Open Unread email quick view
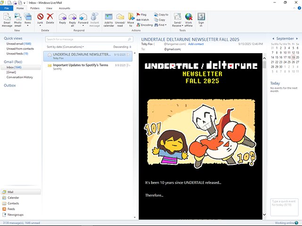The image size is (302, 226). tap(19, 44)
